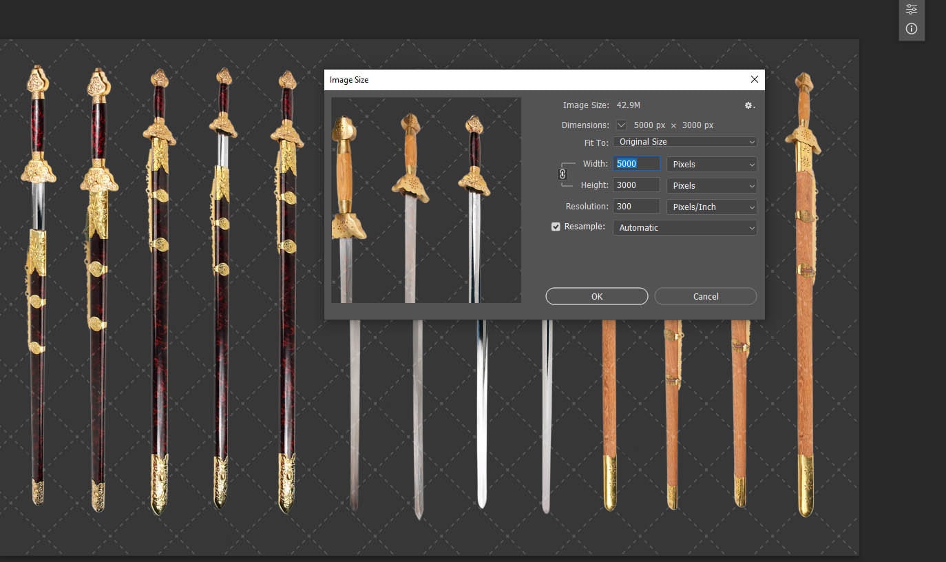Close the dialog with the X button

(754, 79)
